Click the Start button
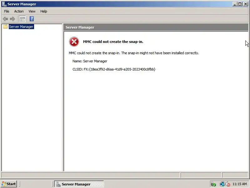250x188 pixels. [x=9, y=184]
